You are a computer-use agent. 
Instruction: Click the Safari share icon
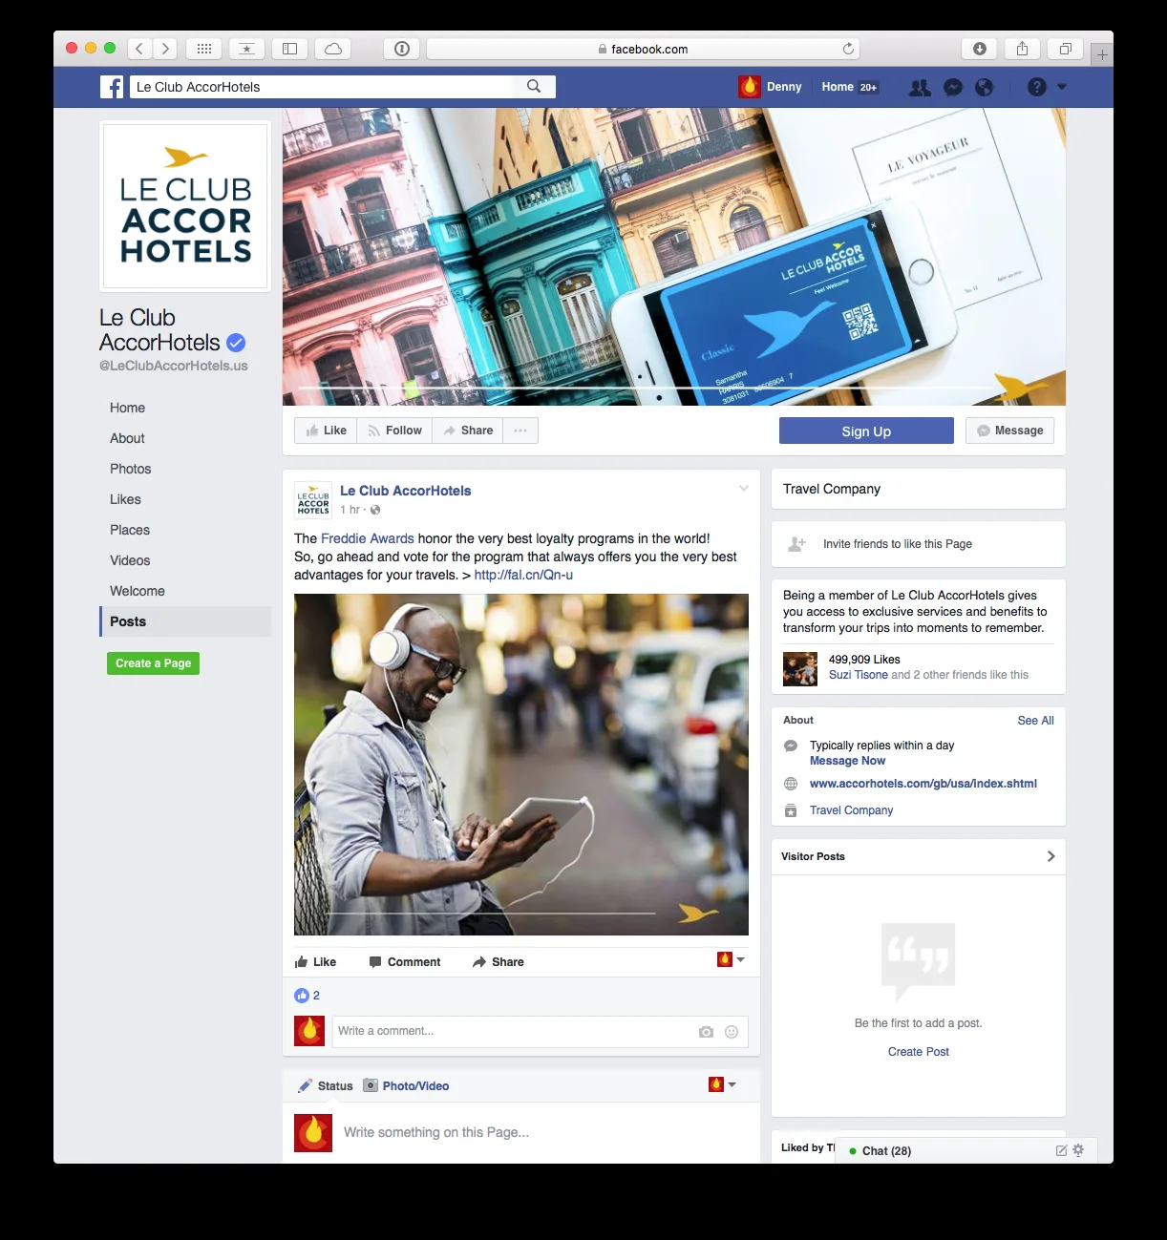pyautogui.click(x=1022, y=49)
